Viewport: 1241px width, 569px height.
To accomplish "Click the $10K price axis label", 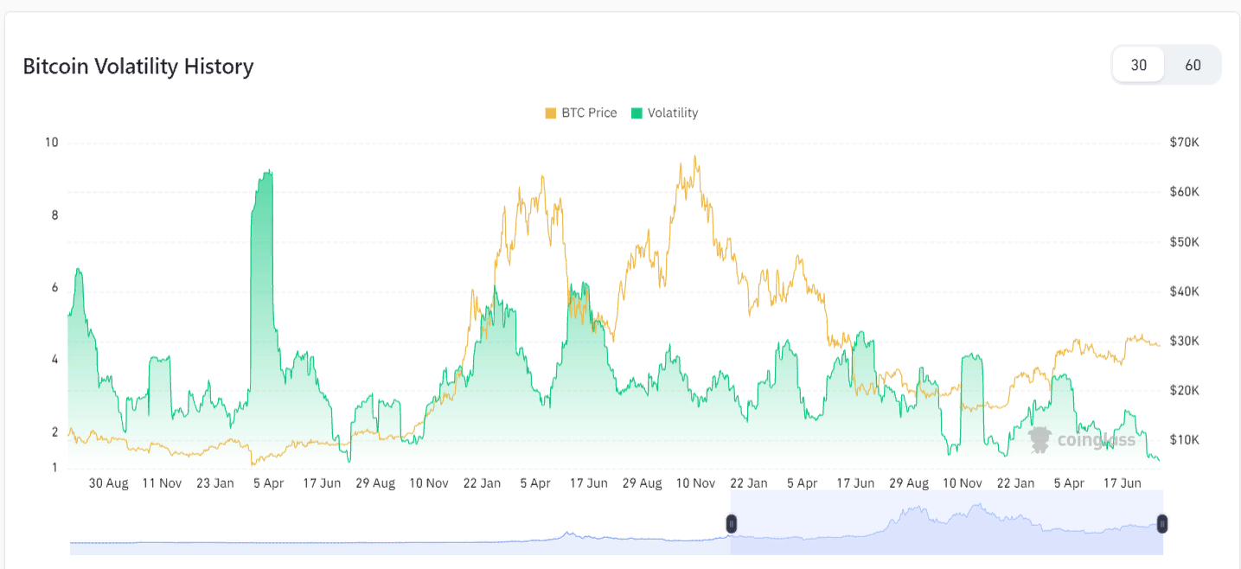I will 1184,439.
